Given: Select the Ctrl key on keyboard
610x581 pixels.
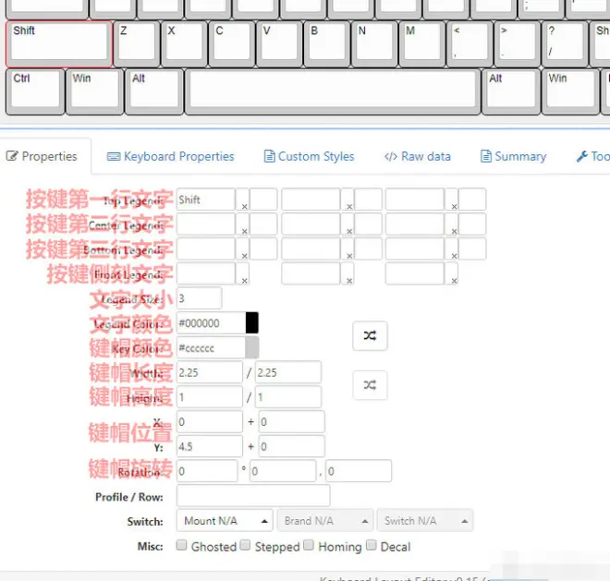Looking at the screenshot, I should pyautogui.click(x=35, y=91).
